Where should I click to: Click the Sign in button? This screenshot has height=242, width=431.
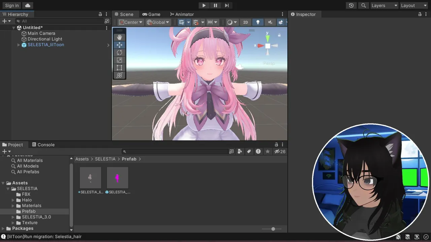click(12, 5)
